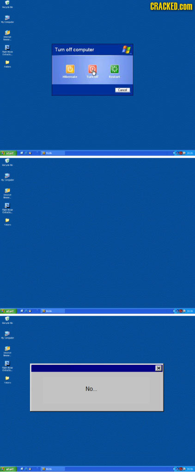Click the tray clock on desktop without any dialog

(x=190, y=311)
